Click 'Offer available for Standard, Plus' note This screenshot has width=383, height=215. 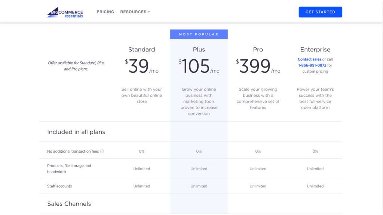tap(76, 66)
